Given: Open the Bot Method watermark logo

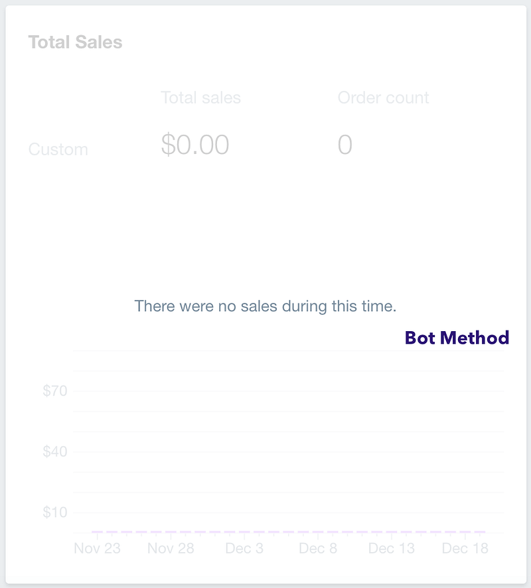Looking at the screenshot, I should pyautogui.click(x=457, y=338).
